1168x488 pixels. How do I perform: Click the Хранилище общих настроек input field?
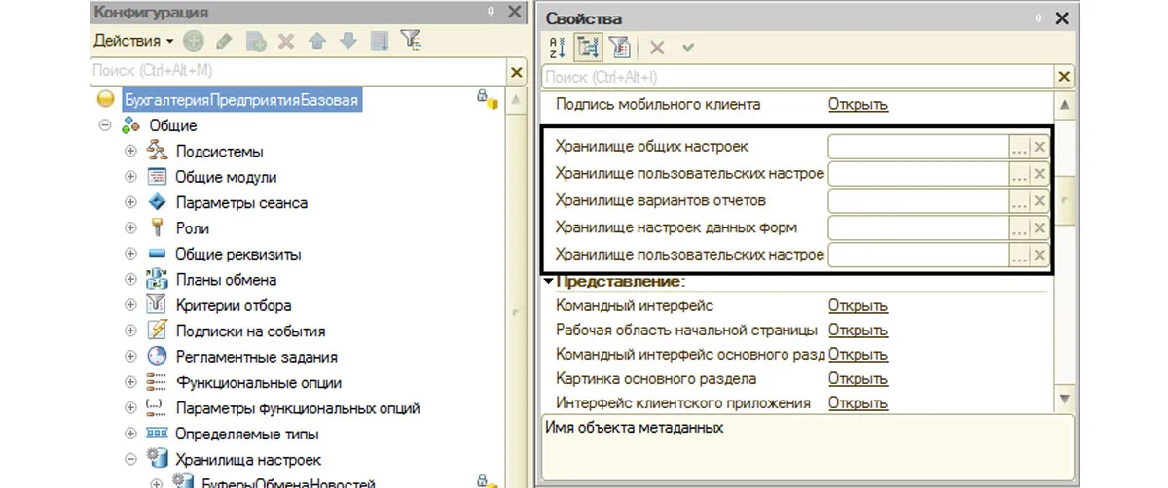(918, 147)
